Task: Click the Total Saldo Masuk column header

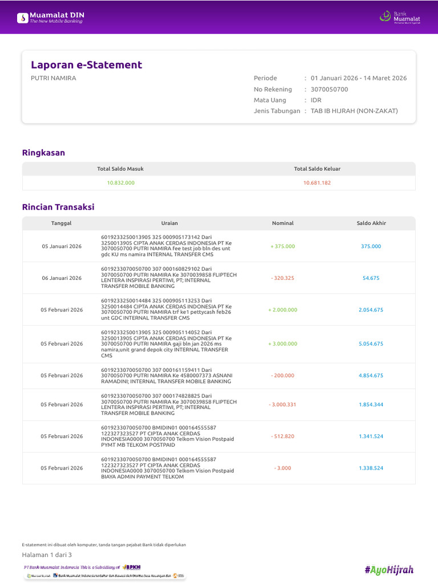Action: (120, 169)
